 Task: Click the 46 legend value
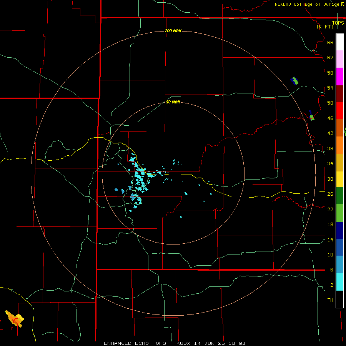click(330, 118)
